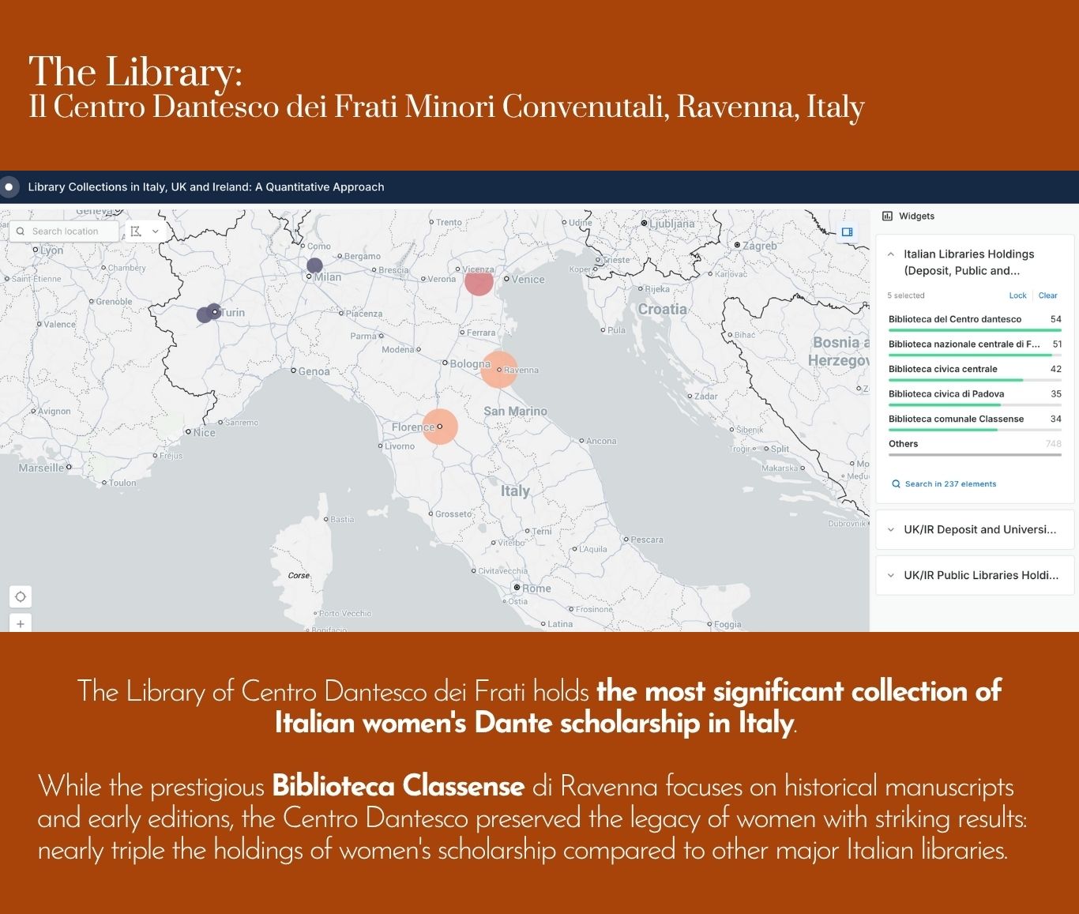The width and height of the screenshot is (1079, 914).
Task: Click the magnifier in Search location box
Action: (21, 231)
